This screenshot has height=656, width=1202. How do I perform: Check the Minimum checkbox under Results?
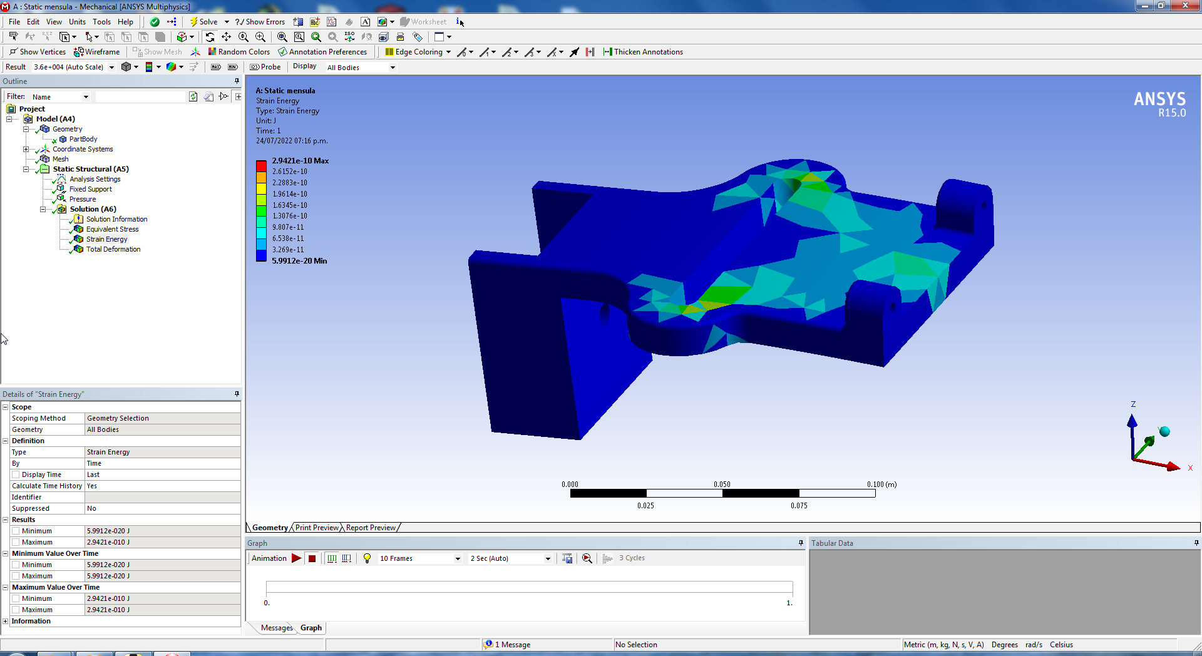click(16, 531)
